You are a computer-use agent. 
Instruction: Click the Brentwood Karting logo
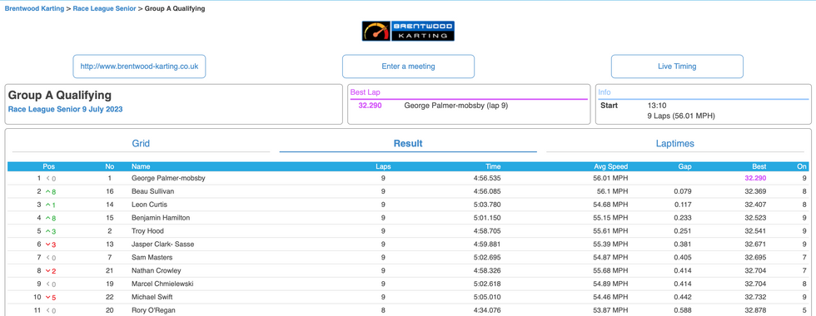408,32
